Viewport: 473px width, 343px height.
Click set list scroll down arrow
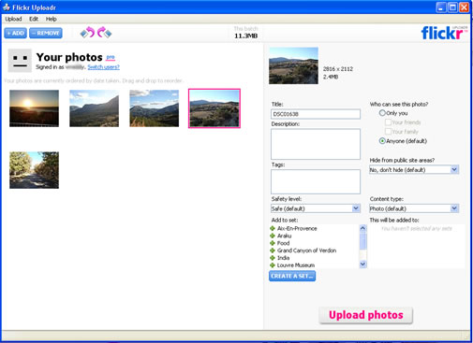[362, 264]
